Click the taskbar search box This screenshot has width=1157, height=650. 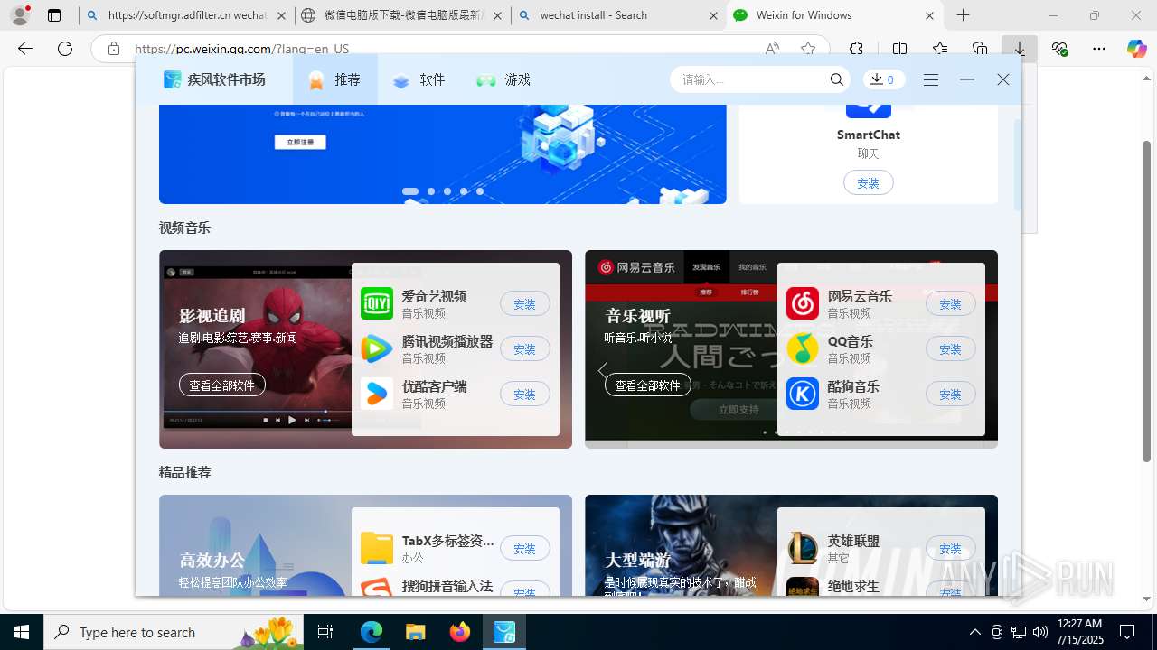click(x=174, y=632)
